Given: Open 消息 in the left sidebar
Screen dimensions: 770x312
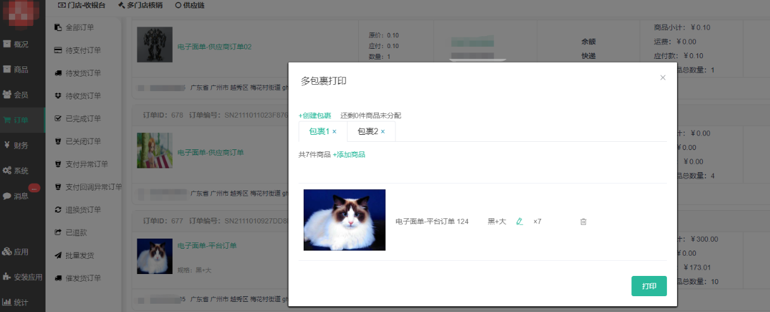Looking at the screenshot, I should click(x=22, y=196).
